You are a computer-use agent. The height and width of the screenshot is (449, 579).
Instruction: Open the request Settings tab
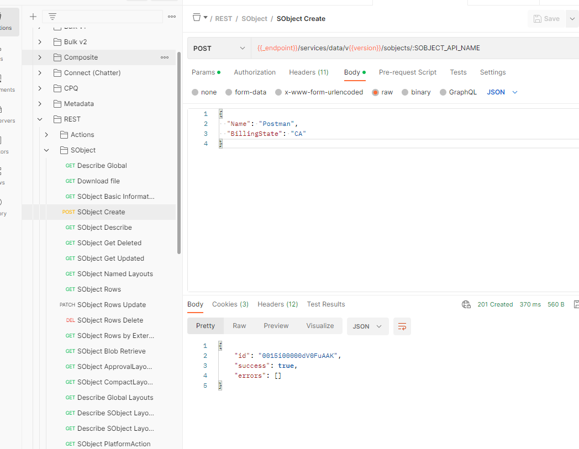click(x=493, y=72)
